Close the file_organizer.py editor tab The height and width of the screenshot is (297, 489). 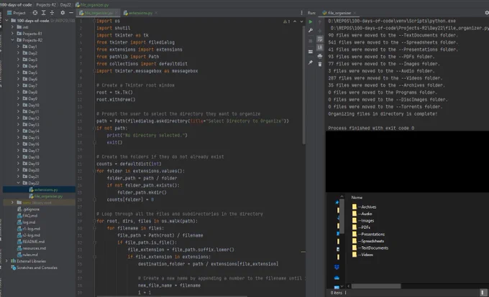[x=116, y=13]
